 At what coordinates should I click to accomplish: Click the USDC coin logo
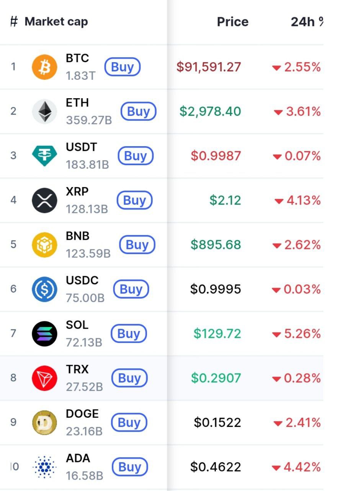[x=44, y=289]
